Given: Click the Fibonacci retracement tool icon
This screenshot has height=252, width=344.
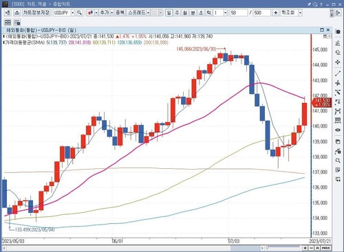Looking at the screenshot, I should pyautogui.click(x=338, y=102).
